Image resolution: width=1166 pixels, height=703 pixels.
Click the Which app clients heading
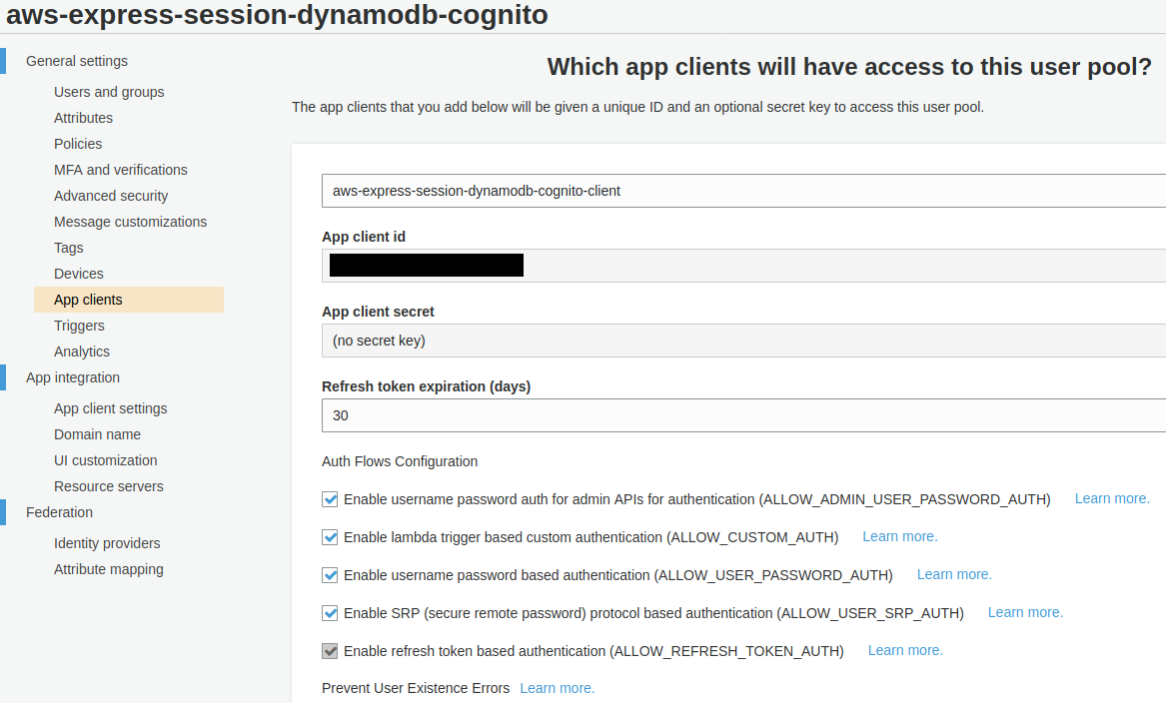(849, 67)
